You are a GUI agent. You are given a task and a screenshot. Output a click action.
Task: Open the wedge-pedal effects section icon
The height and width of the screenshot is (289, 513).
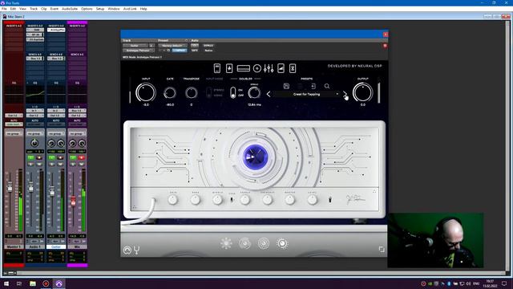pyautogui.click(x=281, y=68)
